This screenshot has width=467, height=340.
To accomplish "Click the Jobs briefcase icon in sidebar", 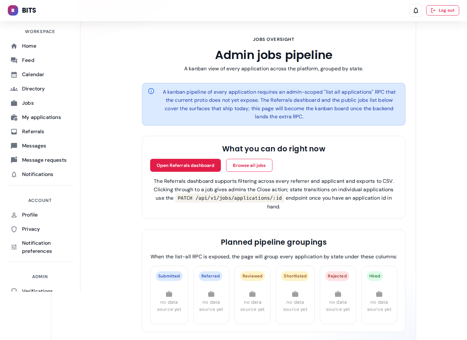I will [14, 103].
